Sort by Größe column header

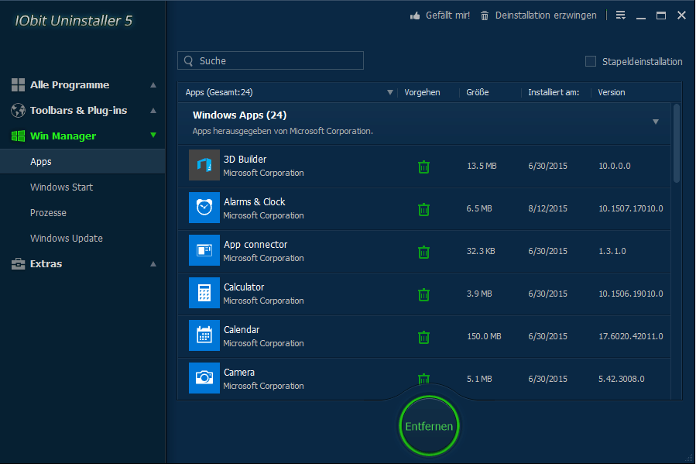[x=477, y=92]
